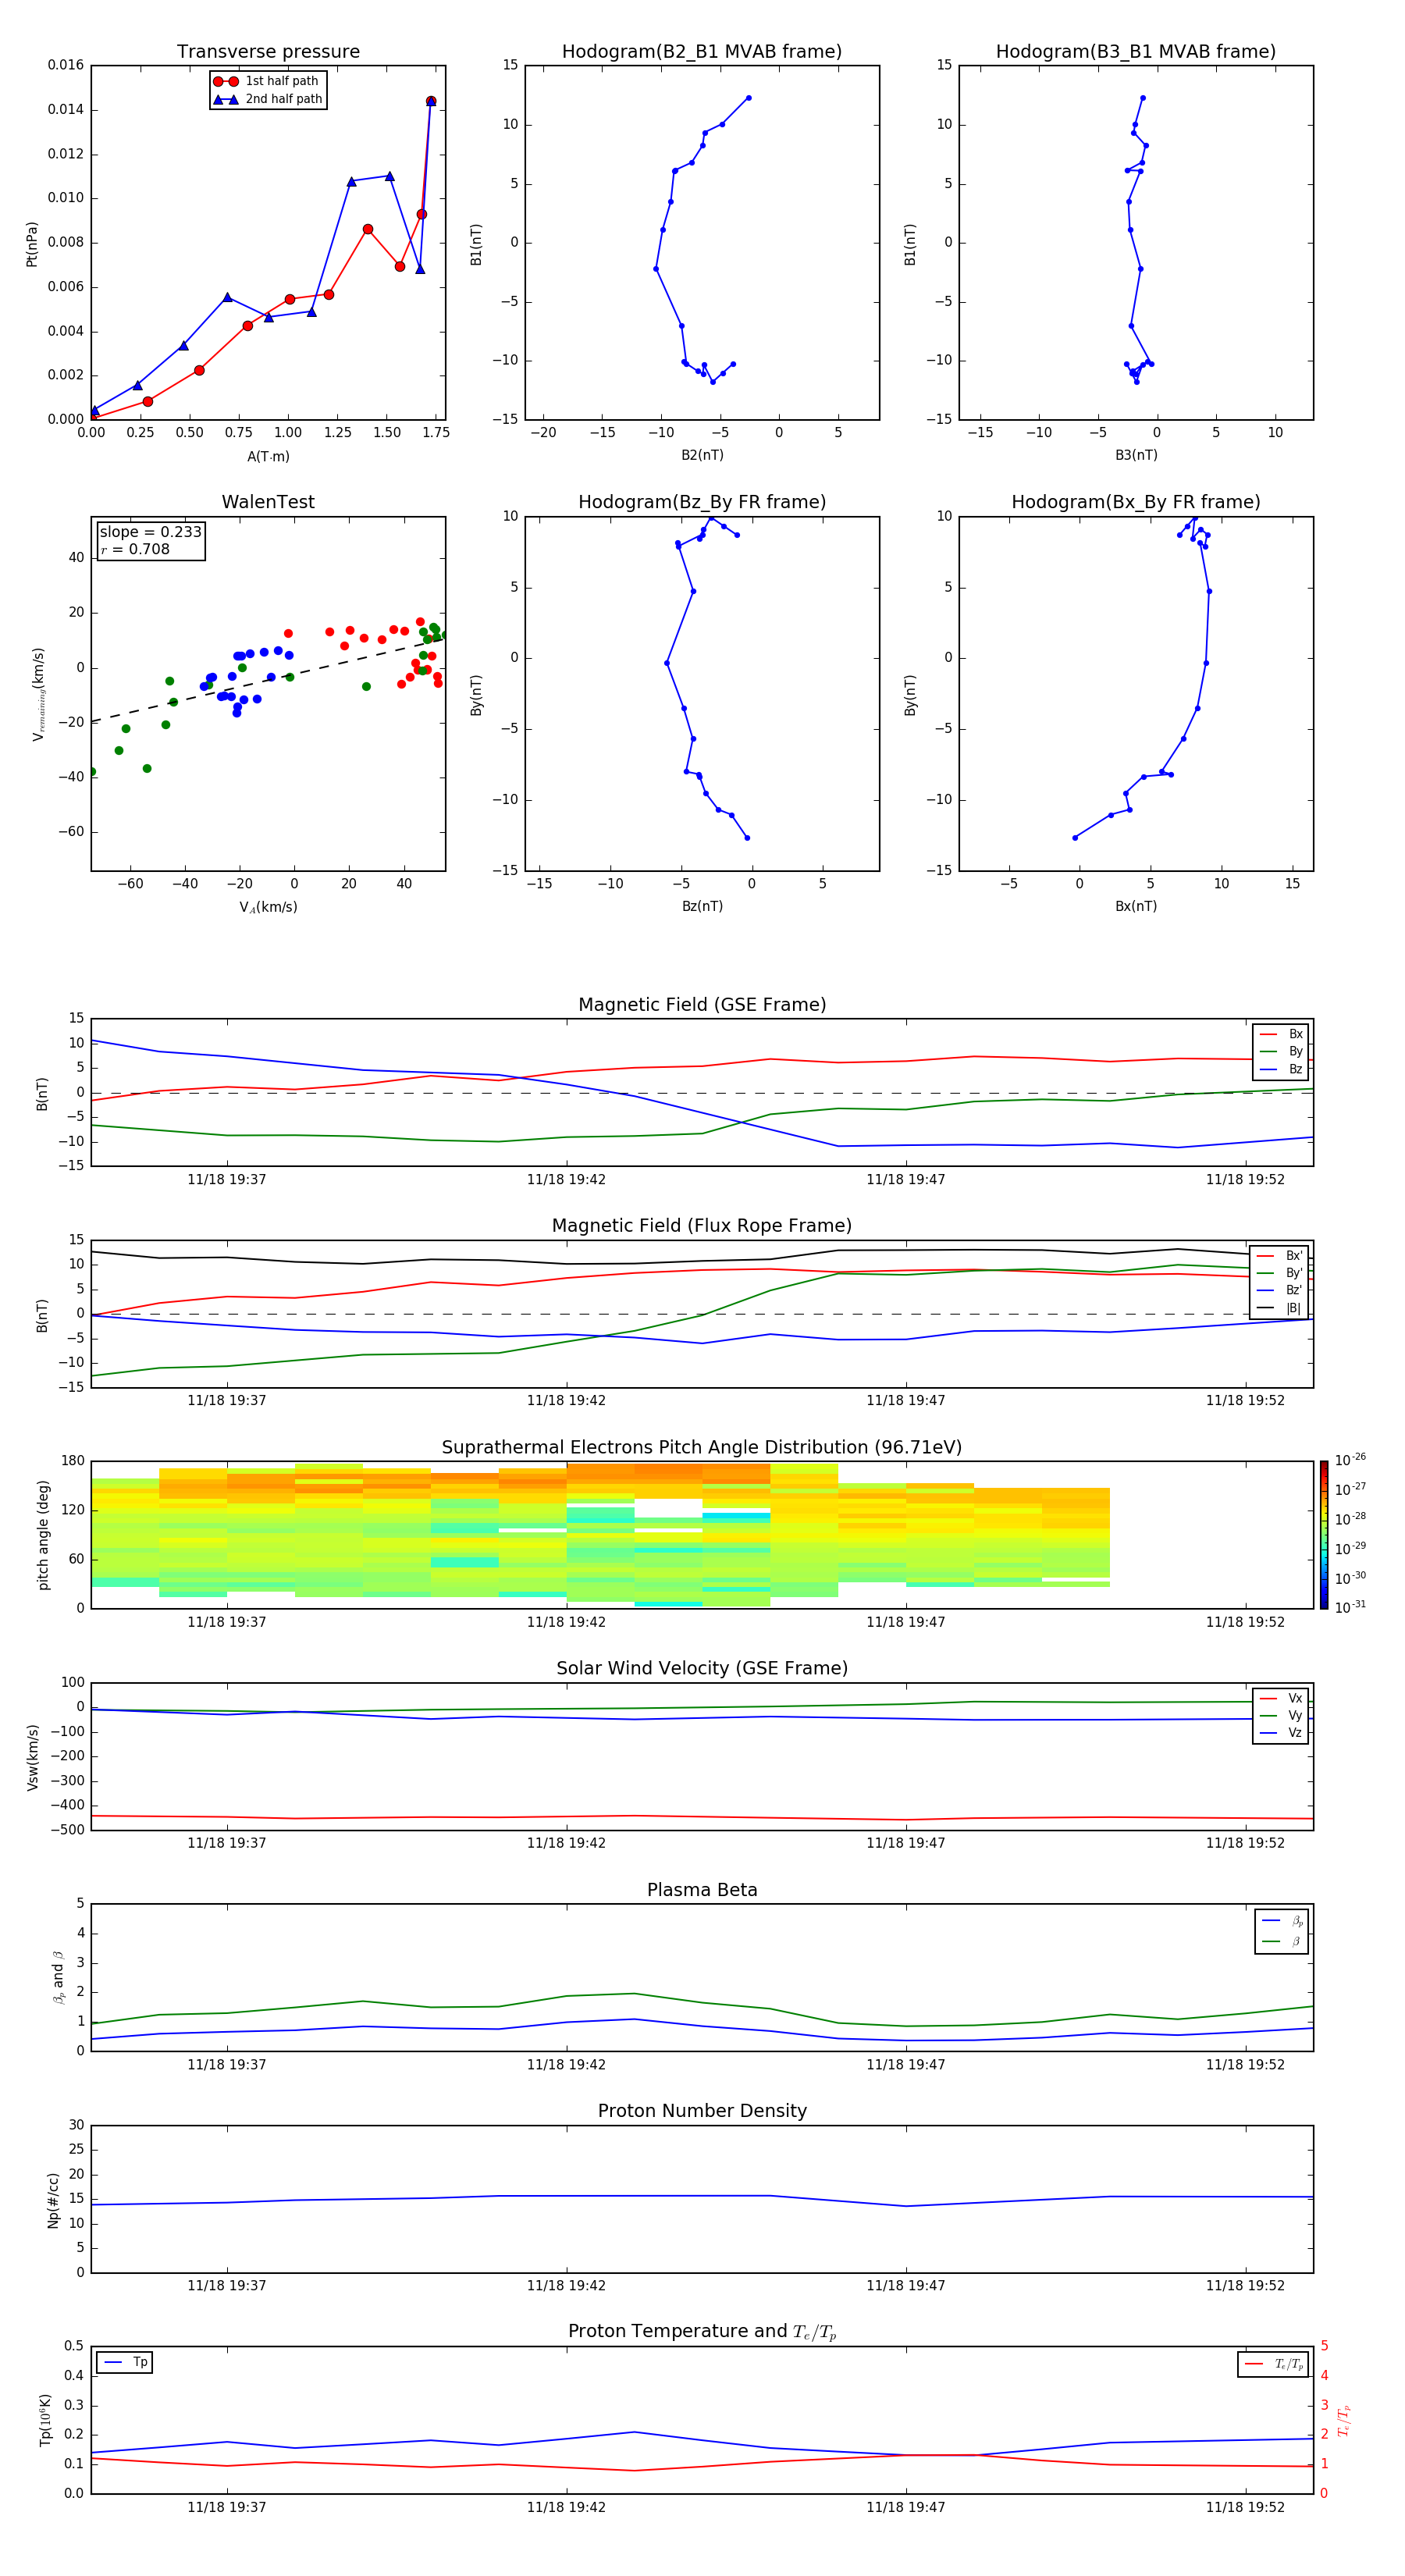Click 'Magnetic Field (Flux Rope Frame)' title

coord(702,1226)
